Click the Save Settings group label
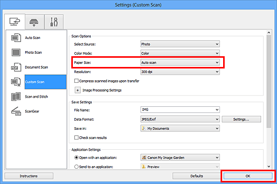Screen dimensions: 277x184 pyautogui.click(x=82, y=102)
